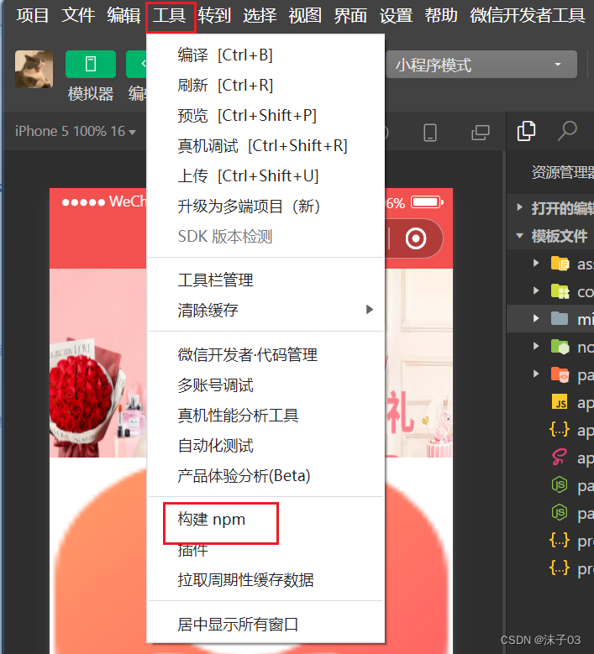This screenshot has height=654, width=594.
Task: Open the 界面 menu
Action: (x=350, y=16)
